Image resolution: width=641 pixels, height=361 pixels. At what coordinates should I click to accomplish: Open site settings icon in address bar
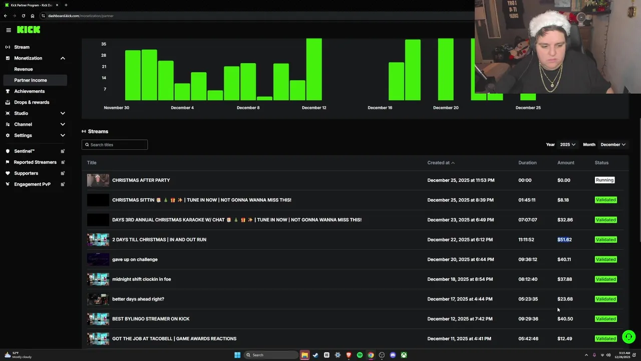coord(44,16)
